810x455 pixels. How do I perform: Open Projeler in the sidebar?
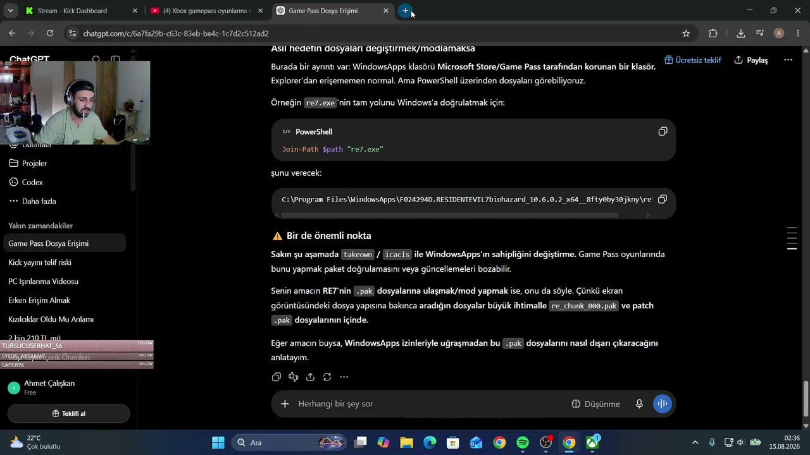pos(35,163)
